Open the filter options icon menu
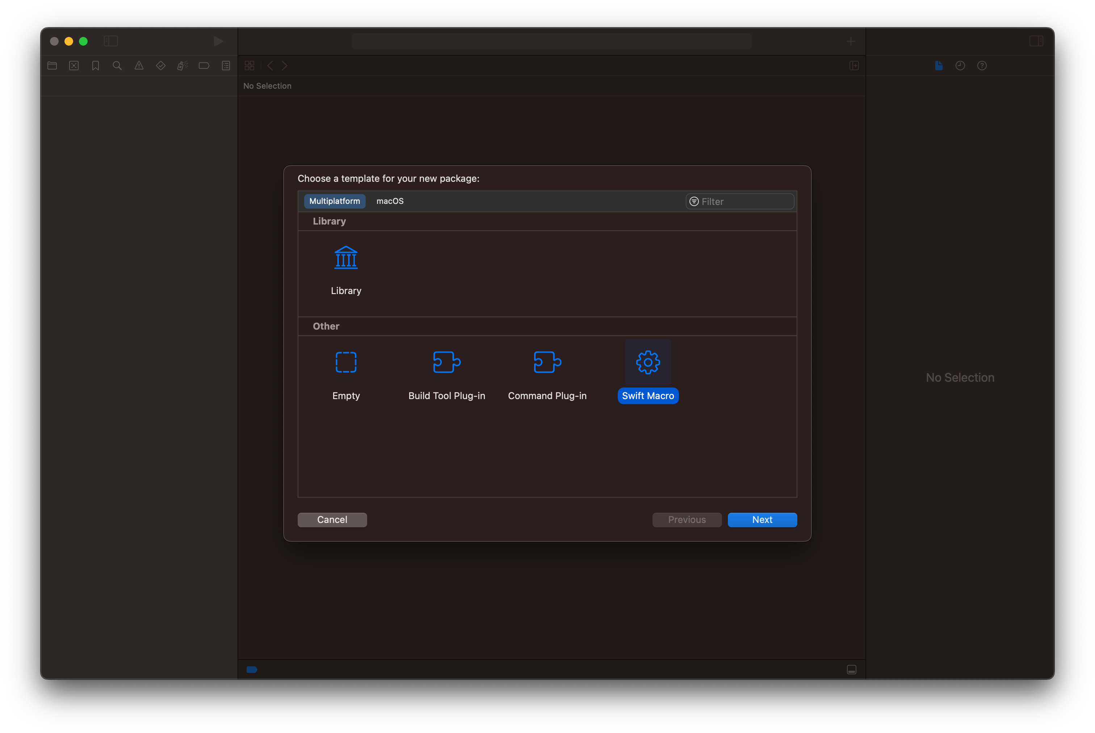Screen dimensions: 1095x733 pos(694,201)
